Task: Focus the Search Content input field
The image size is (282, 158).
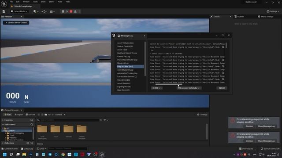Action: (68, 120)
